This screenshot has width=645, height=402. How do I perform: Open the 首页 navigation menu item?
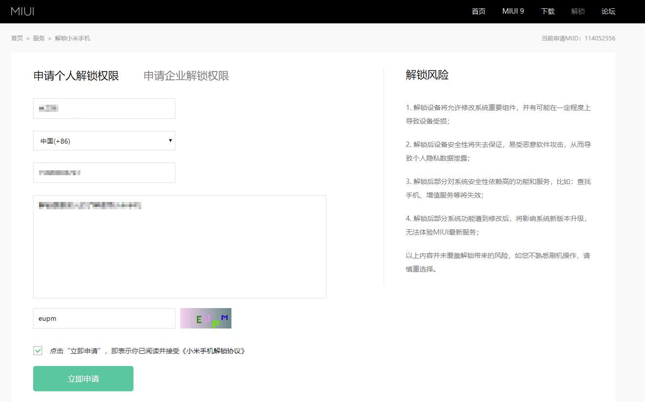pyautogui.click(x=478, y=11)
